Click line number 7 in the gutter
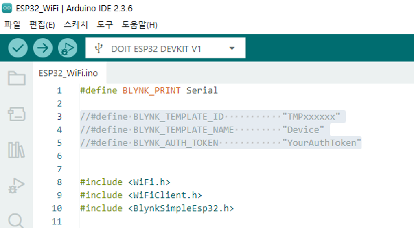This screenshot has width=414, height=228. tap(59, 169)
